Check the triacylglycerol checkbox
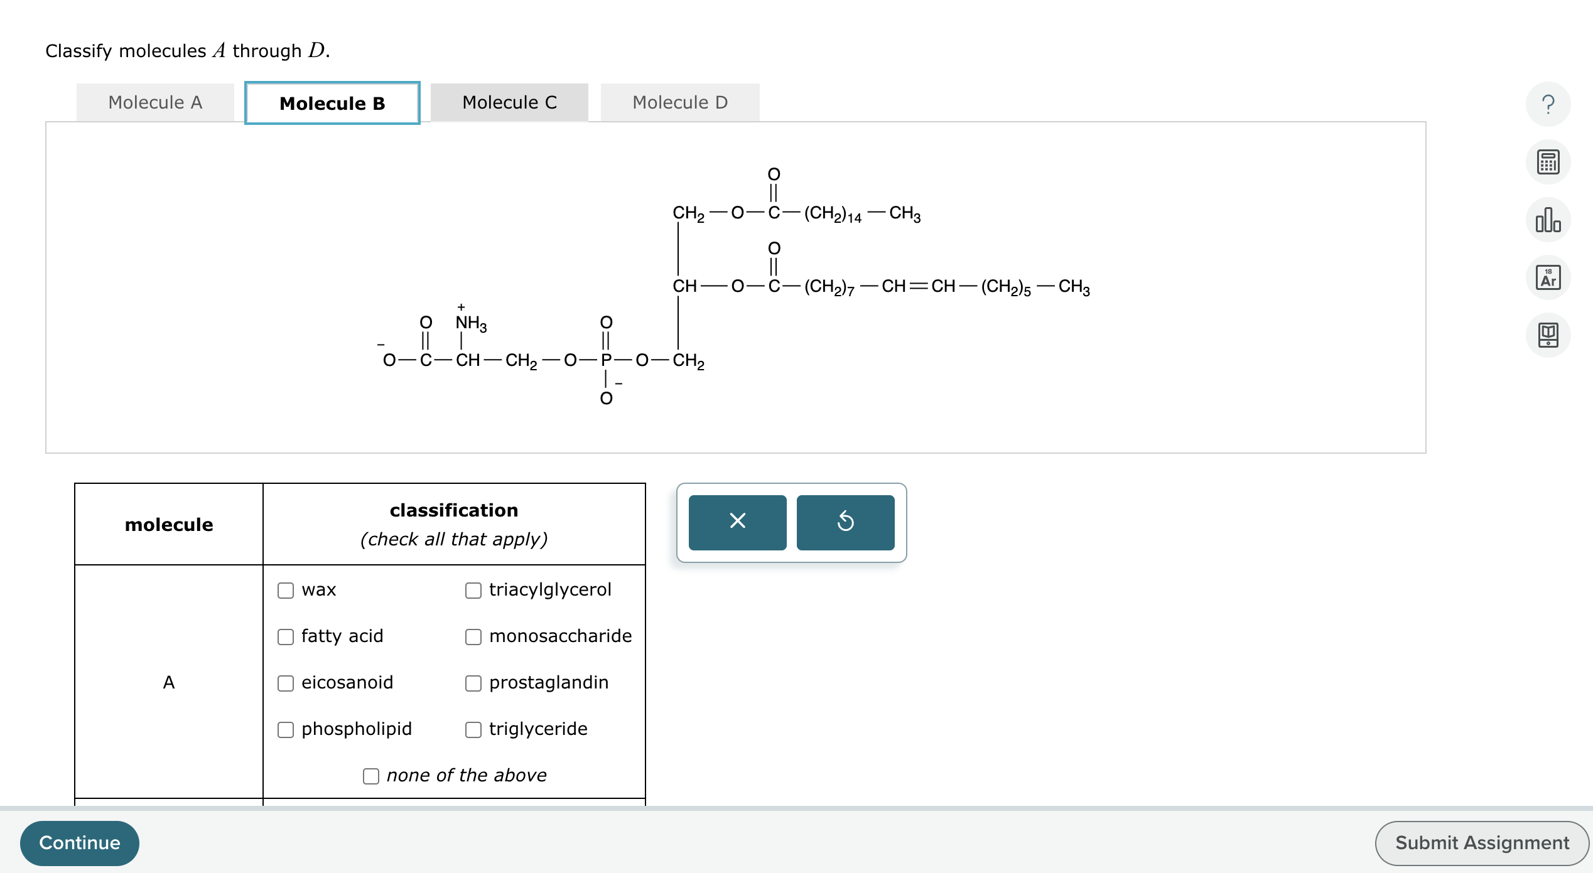The image size is (1593, 873). pyautogui.click(x=473, y=590)
